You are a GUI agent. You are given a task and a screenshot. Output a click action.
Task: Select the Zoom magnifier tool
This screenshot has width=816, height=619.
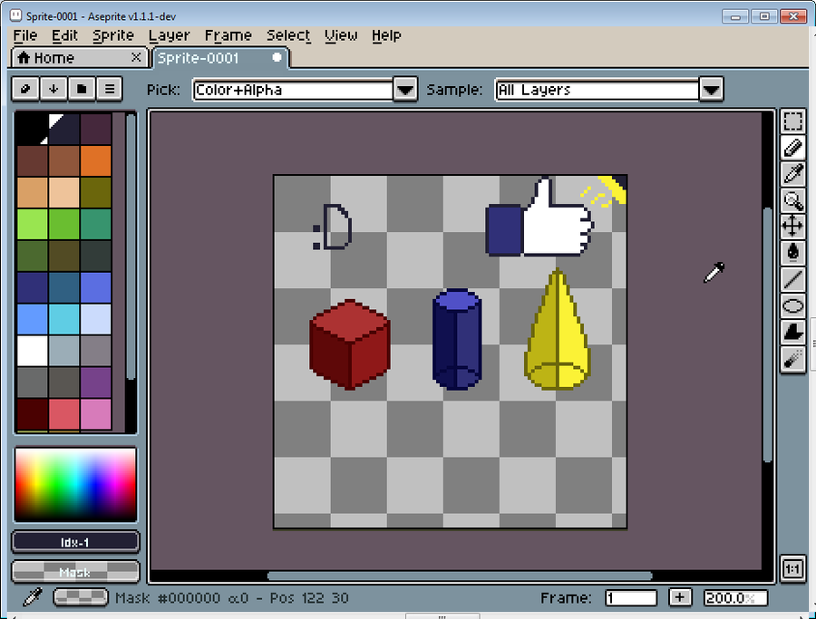(792, 200)
